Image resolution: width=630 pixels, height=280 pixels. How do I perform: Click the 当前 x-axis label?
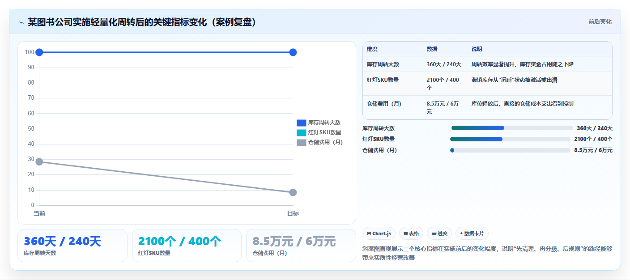click(x=39, y=214)
